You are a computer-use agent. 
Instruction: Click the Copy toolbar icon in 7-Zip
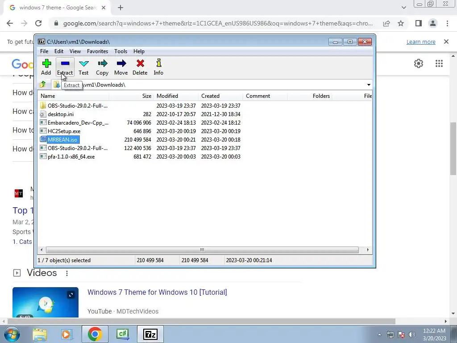(102, 67)
